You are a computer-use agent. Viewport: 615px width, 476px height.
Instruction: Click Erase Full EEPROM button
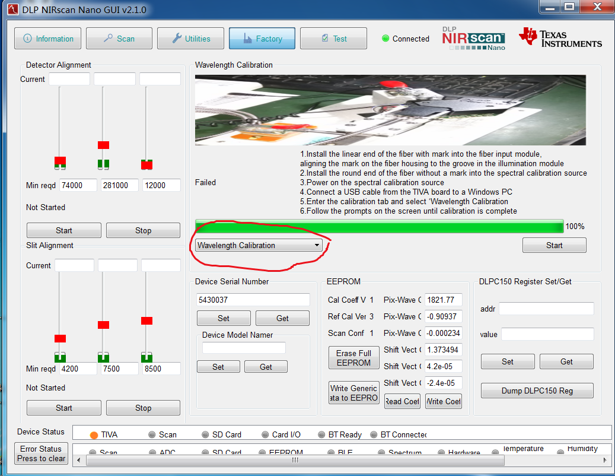coord(354,358)
